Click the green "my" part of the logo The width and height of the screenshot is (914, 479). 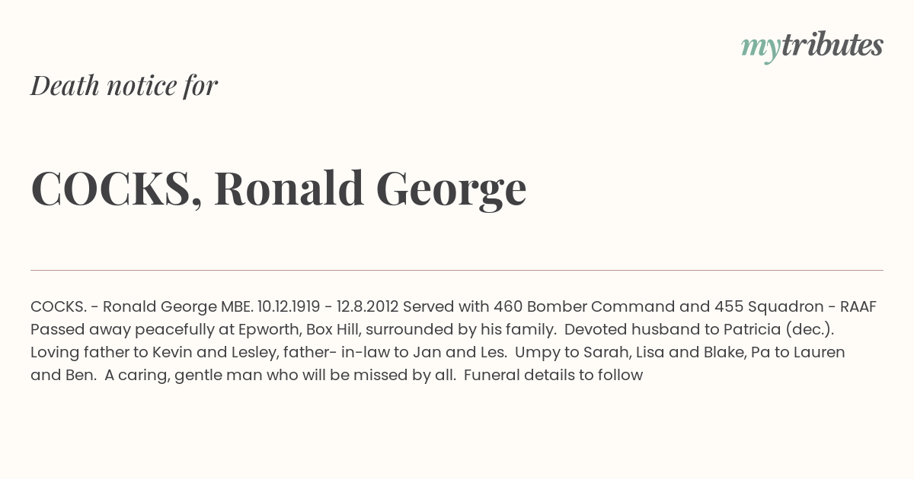761,49
